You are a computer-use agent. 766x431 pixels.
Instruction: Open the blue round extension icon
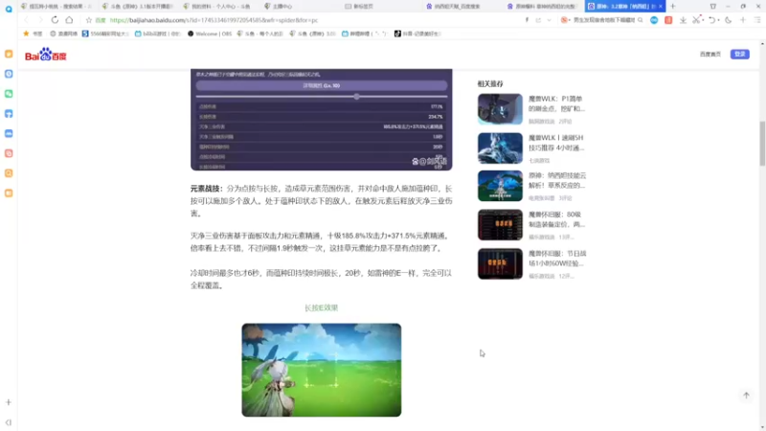pyautogui.click(x=654, y=20)
